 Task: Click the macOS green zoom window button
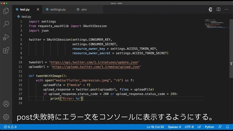coord(7,3)
